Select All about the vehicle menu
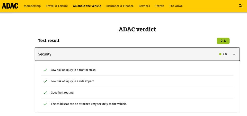This screenshot has height=116, width=247. 87,6
